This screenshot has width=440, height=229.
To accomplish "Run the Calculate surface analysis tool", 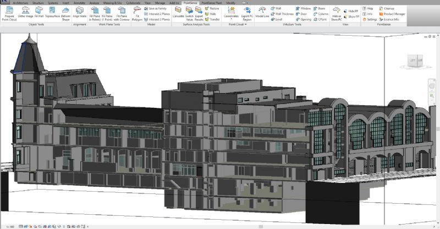I will (x=179, y=13).
